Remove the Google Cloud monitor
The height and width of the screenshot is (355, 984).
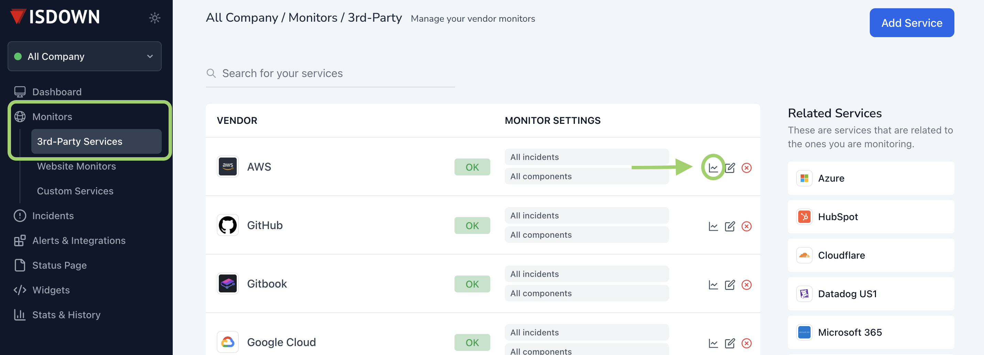click(x=746, y=343)
